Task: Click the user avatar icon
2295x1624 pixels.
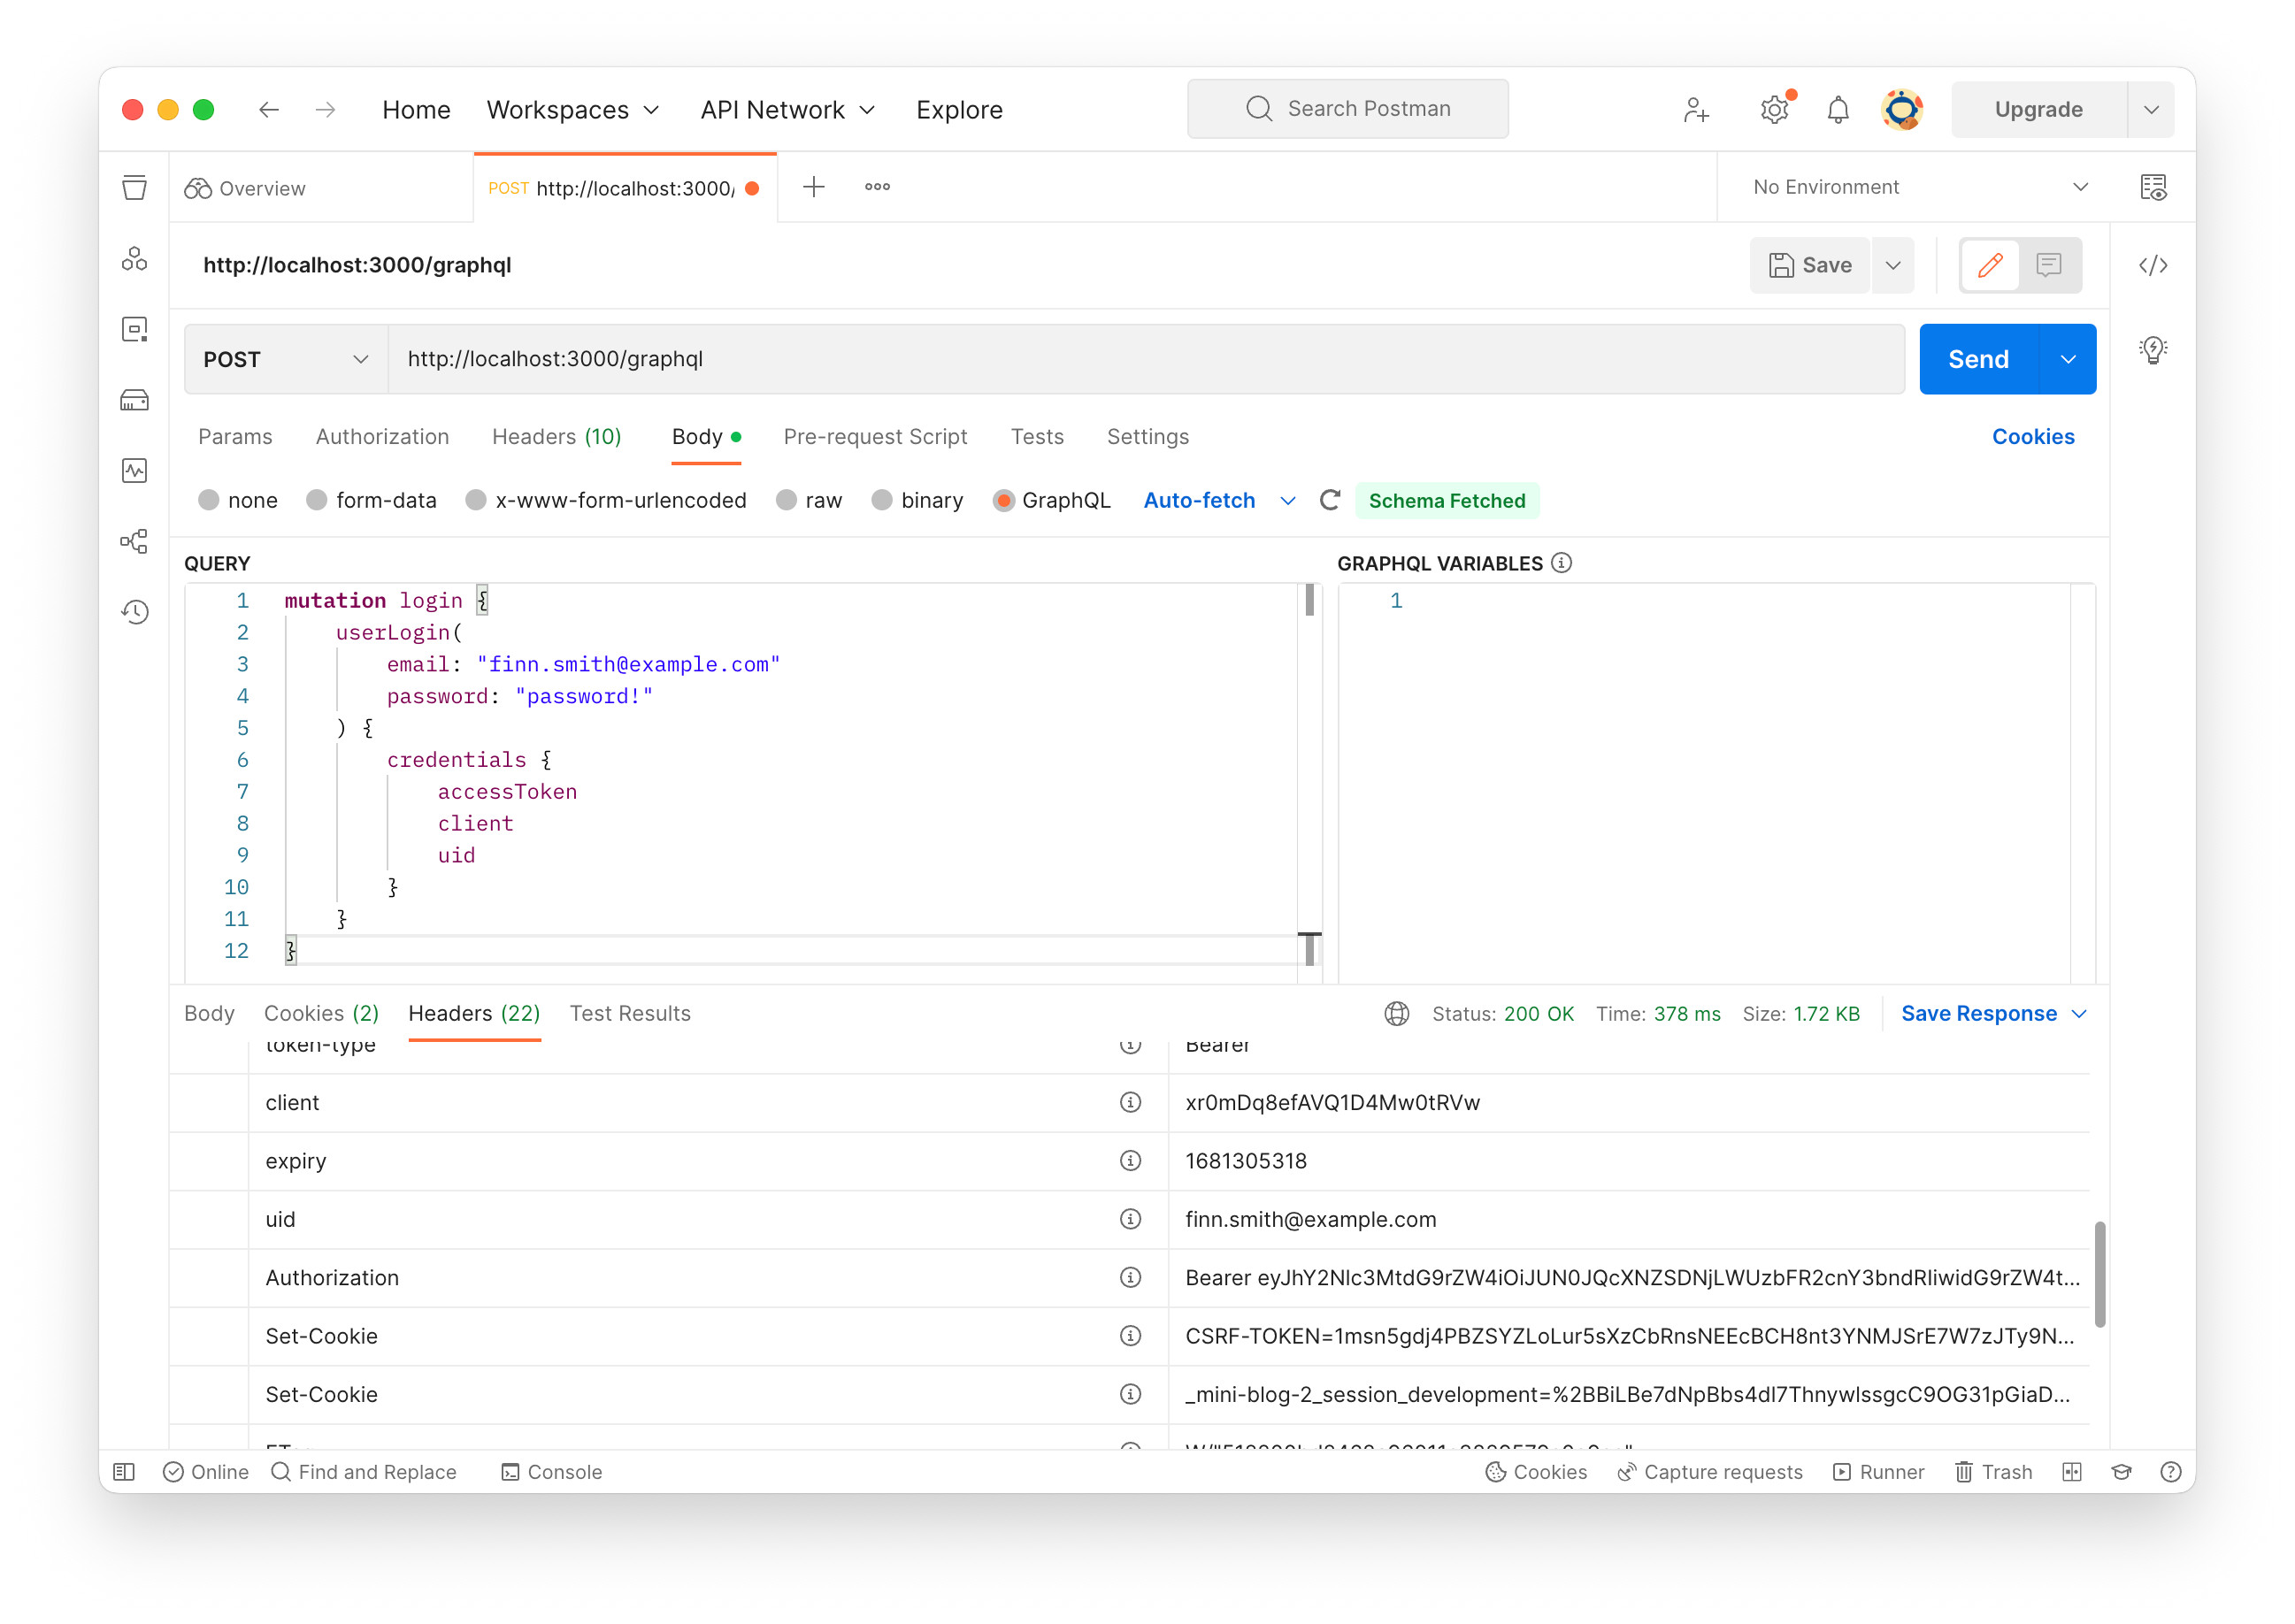Action: coord(1901,109)
